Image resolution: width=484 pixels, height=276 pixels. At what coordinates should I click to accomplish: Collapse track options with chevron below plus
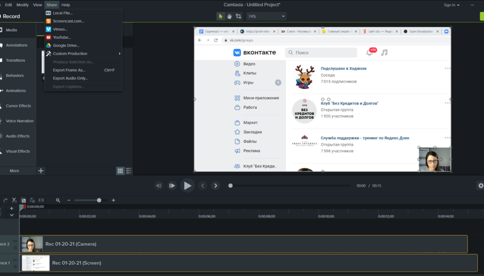[11, 215]
